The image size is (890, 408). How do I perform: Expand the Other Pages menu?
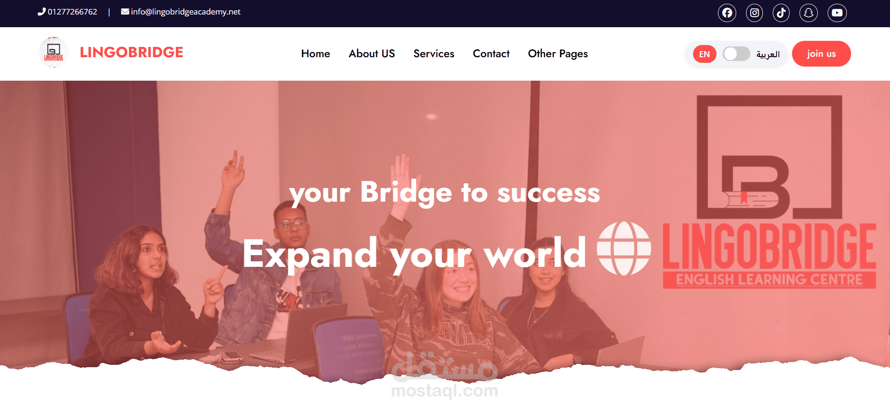click(x=558, y=54)
